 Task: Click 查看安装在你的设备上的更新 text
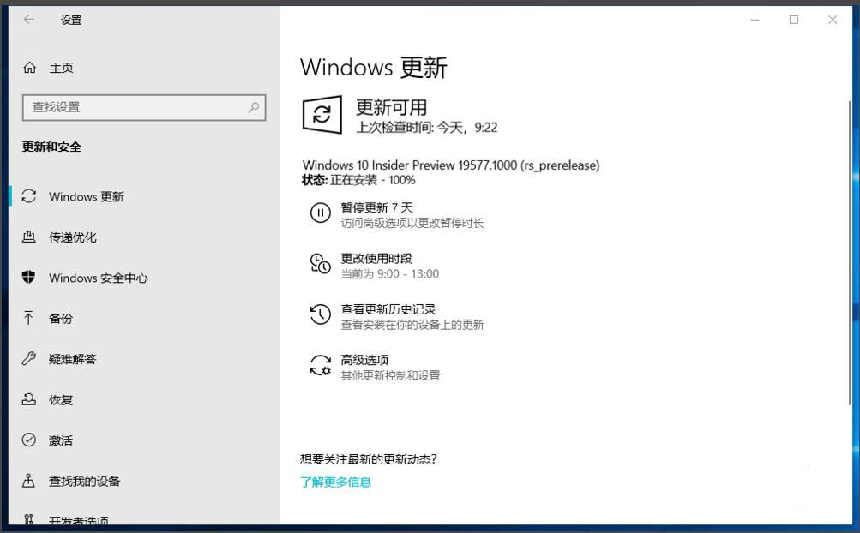(412, 325)
